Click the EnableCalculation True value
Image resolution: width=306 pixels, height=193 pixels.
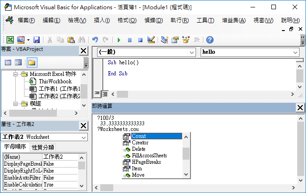pyautogui.click(x=60, y=185)
